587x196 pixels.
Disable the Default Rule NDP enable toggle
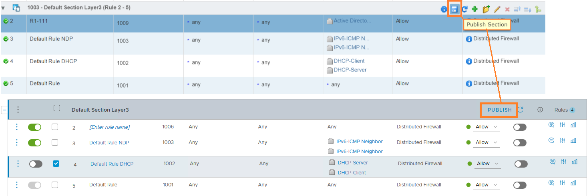pos(34,143)
